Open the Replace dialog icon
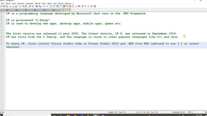Image resolution: width=207 pixels, height=116 pixels. [x=40, y=6]
